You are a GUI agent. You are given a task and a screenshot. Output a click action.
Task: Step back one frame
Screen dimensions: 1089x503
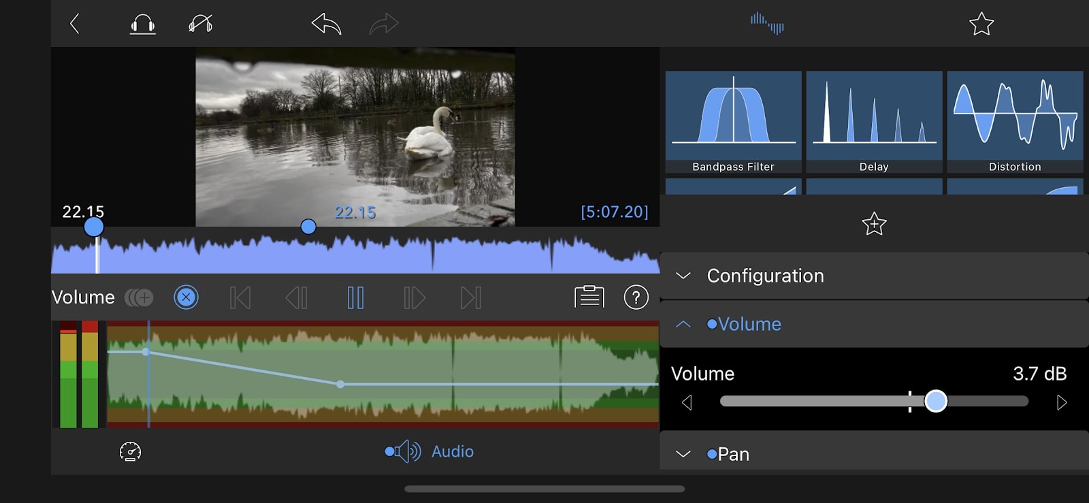(297, 297)
